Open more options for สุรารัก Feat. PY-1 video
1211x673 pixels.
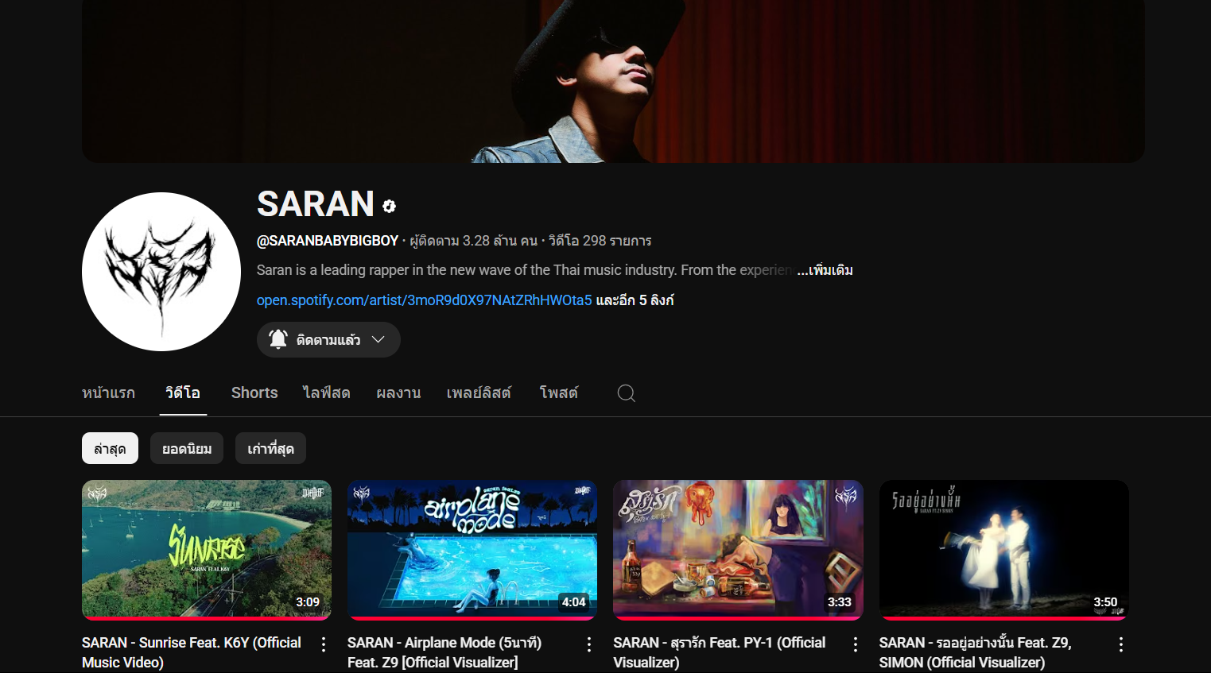tap(856, 644)
